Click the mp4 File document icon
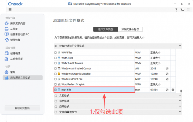Image resolution: width=193 pixels, height=122 pixels. pyautogui.click(x=59, y=90)
